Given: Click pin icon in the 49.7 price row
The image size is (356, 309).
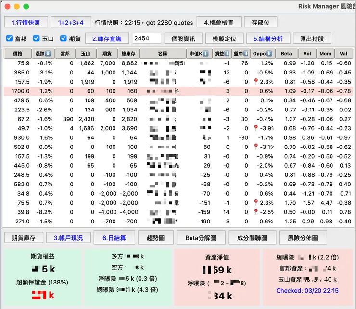Looking at the screenshot, I should pyautogui.click(x=256, y=128).
